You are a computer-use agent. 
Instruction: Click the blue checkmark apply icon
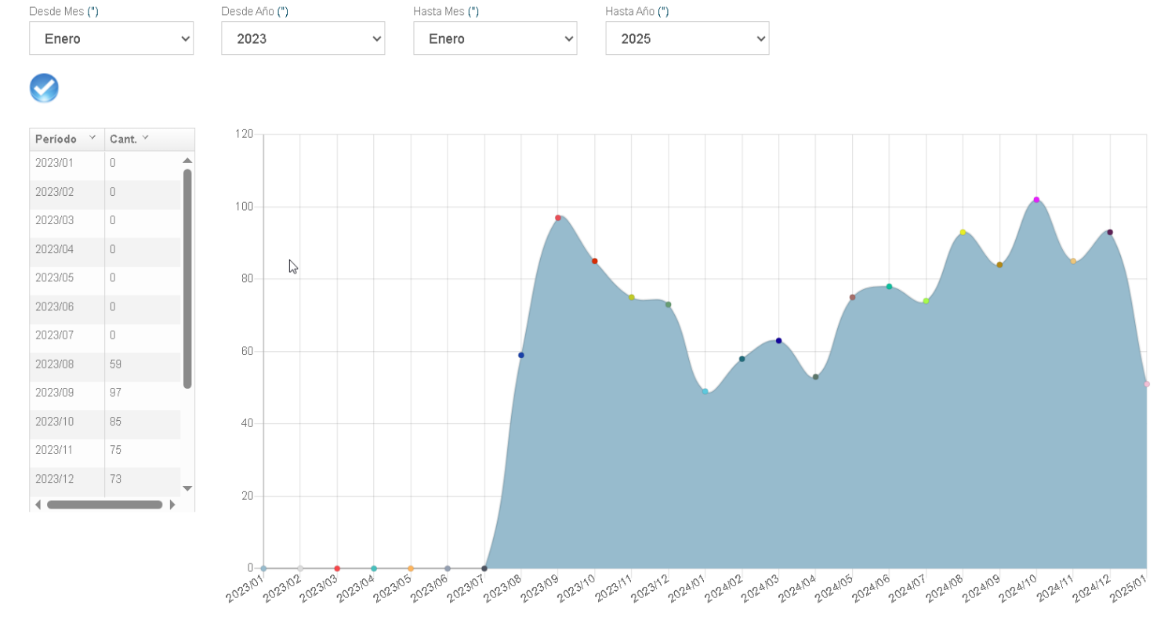(x=44, y=88)
